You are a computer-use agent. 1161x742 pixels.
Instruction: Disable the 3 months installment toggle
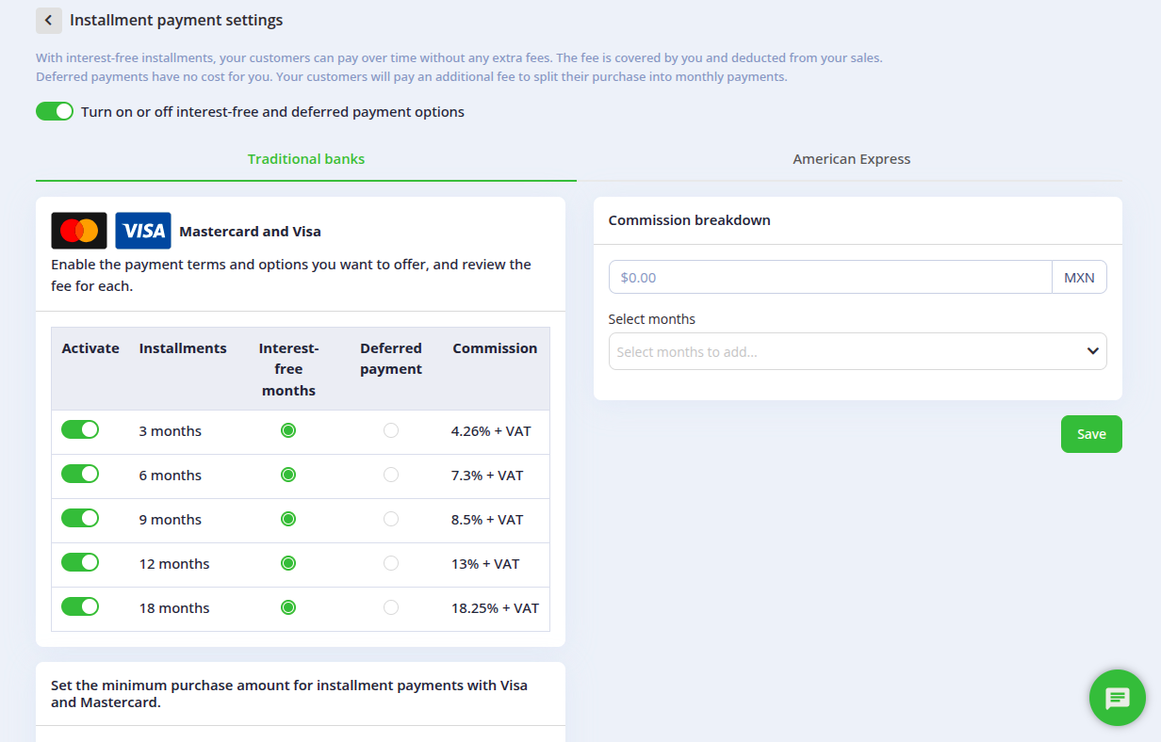tap(80, 429)
